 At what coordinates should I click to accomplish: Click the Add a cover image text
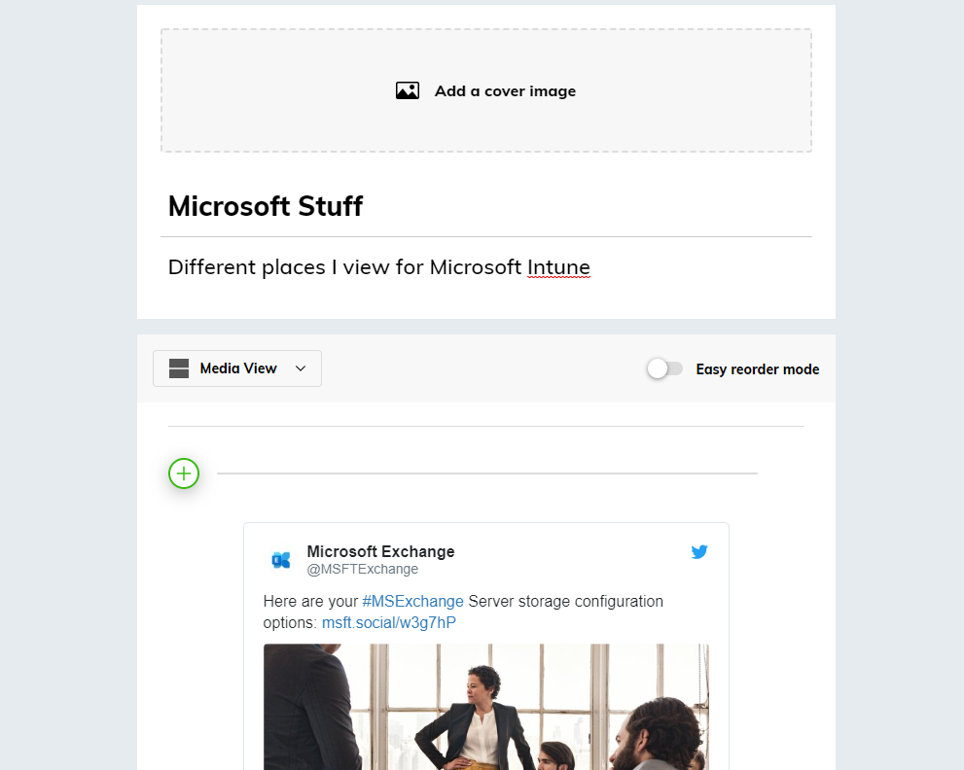click(505, 91)
